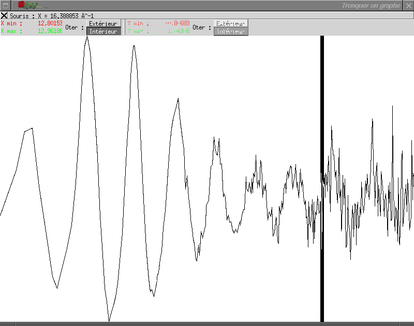Select Extérieur for X range removal
Screen dimensions: 414x326
coord(103,23)
